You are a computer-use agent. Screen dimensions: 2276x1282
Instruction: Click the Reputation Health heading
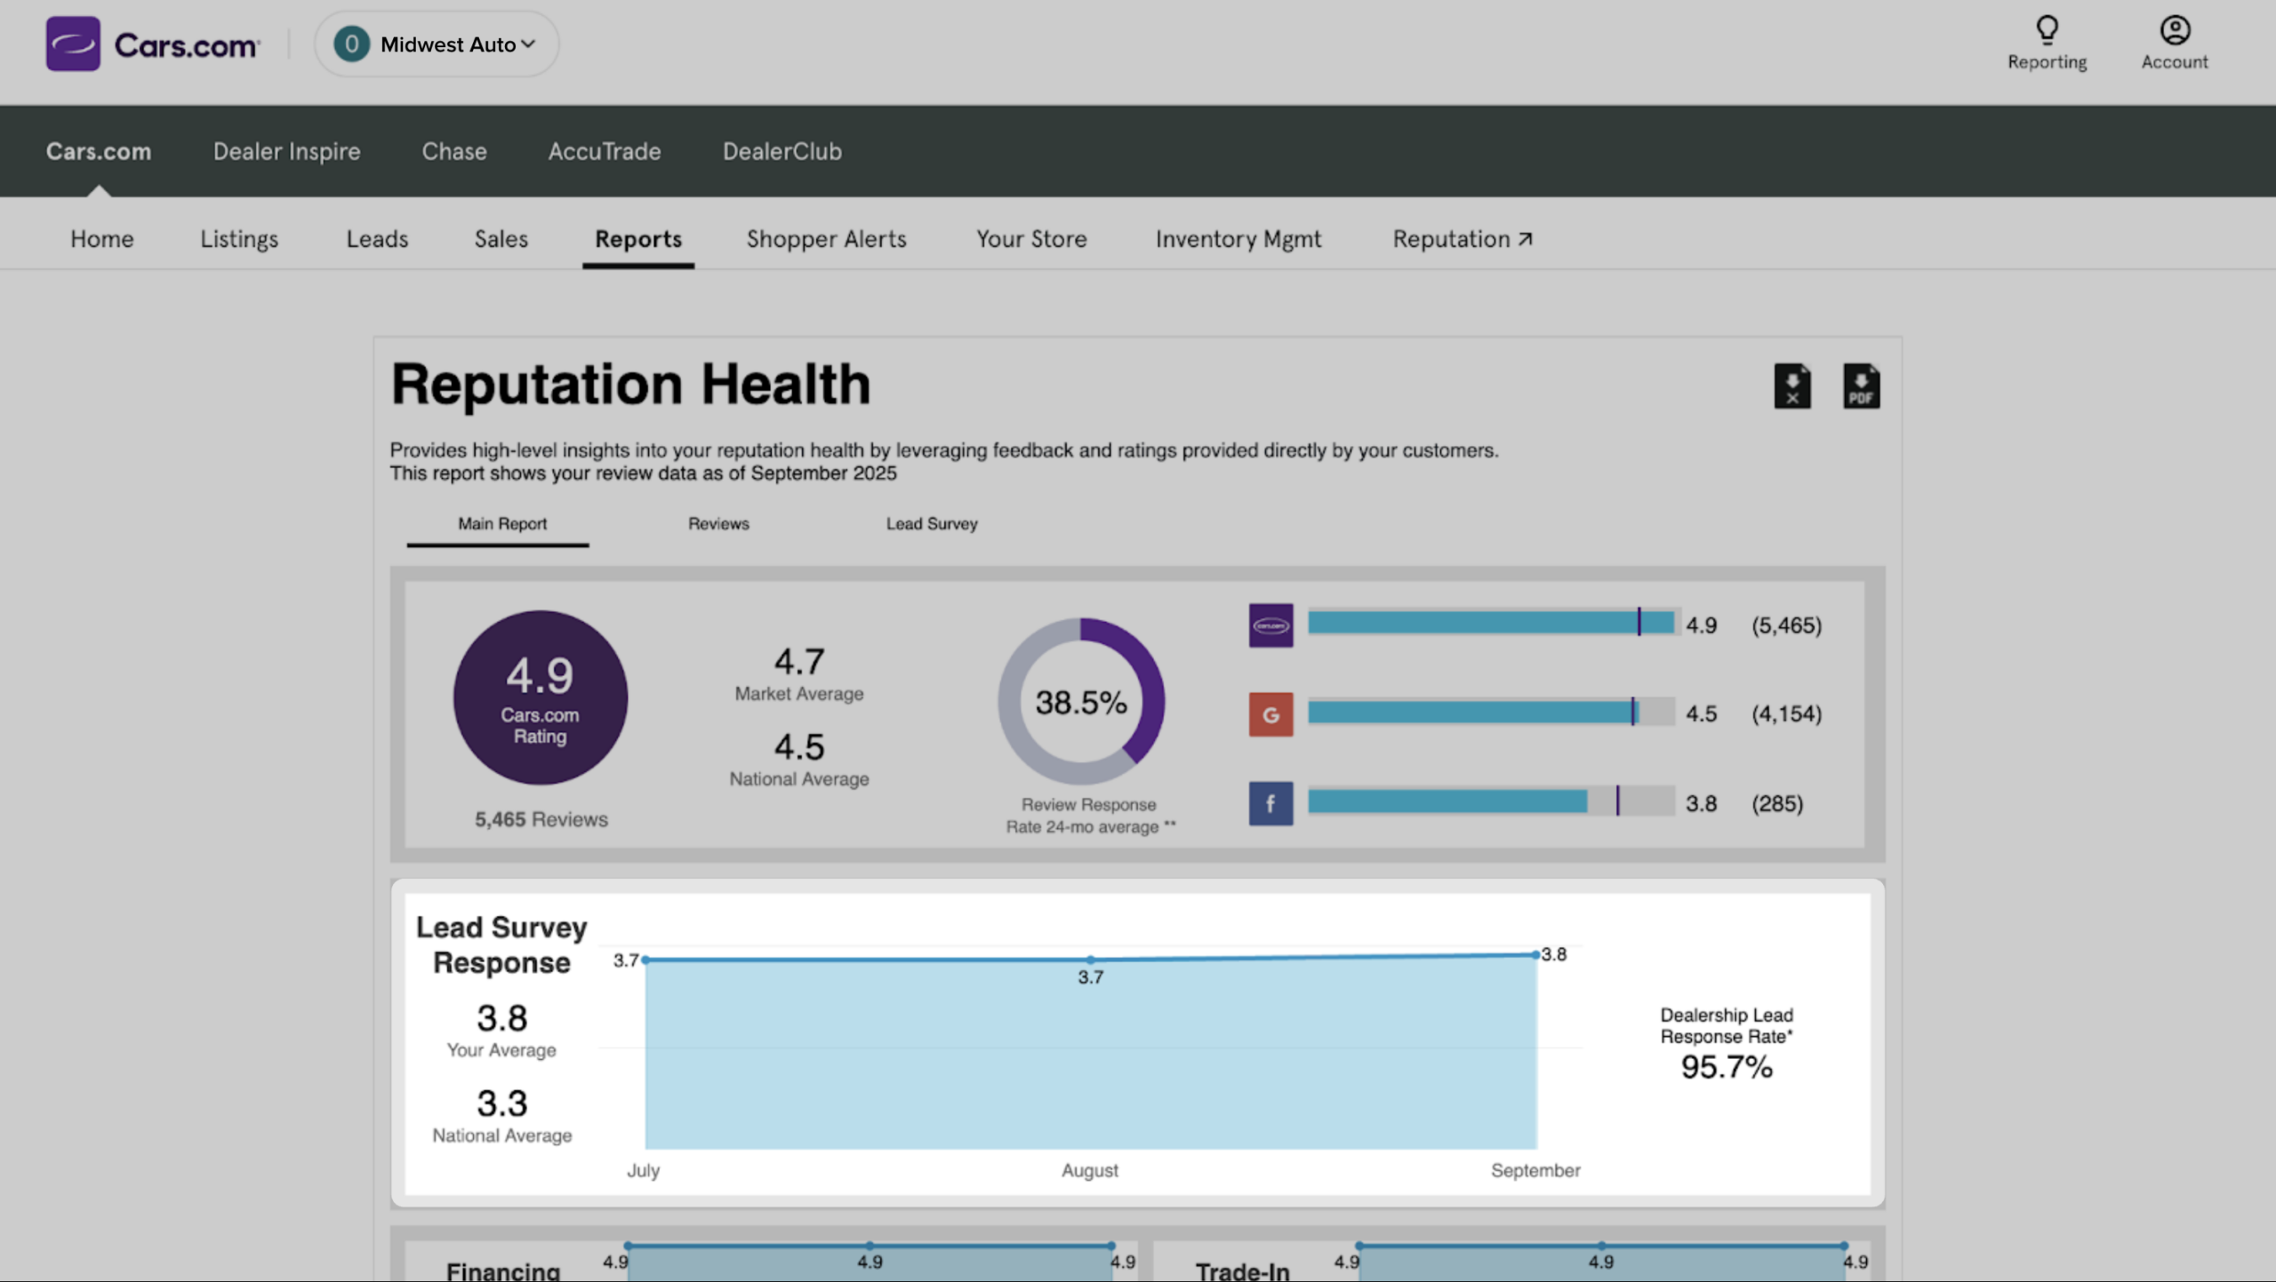click(x=631, y=385)
